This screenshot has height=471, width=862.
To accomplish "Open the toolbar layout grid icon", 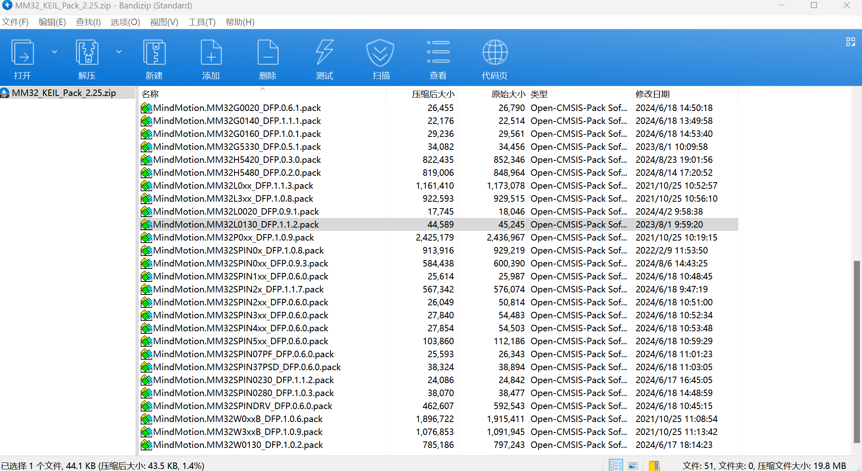I will tap(850, 42).
